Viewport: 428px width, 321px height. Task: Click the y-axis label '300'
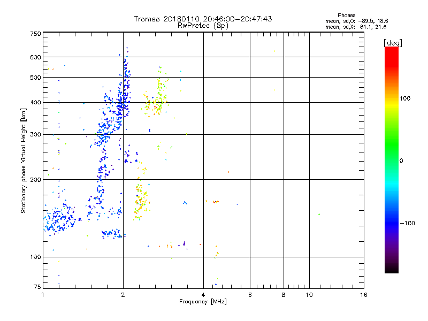[35, 135]
